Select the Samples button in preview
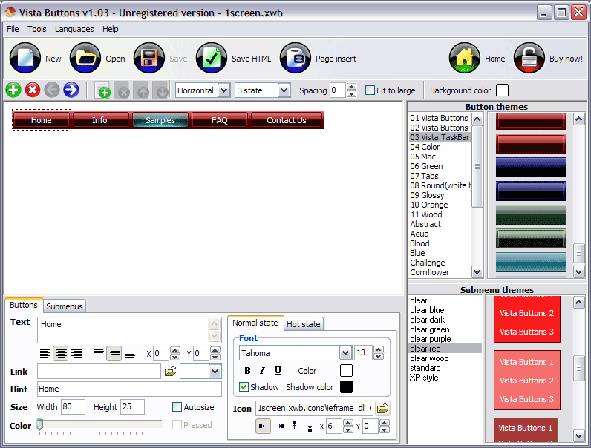Screen dimensions: 591x448 [x=160, y=120]
